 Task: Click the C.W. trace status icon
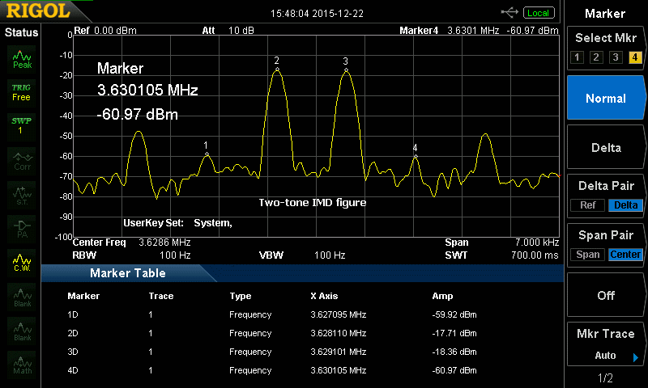[x=21, y=261]
